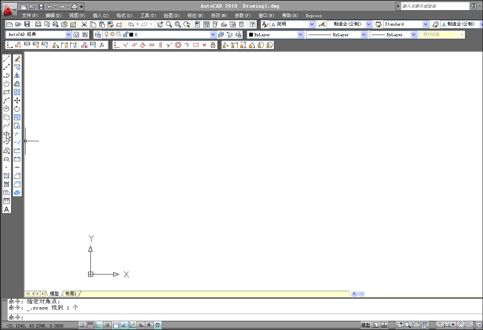Image resolution: width=483 pixels, height=330 pixels.
Task: Open the 文件(F) menu
Action: tap(30, 16)
